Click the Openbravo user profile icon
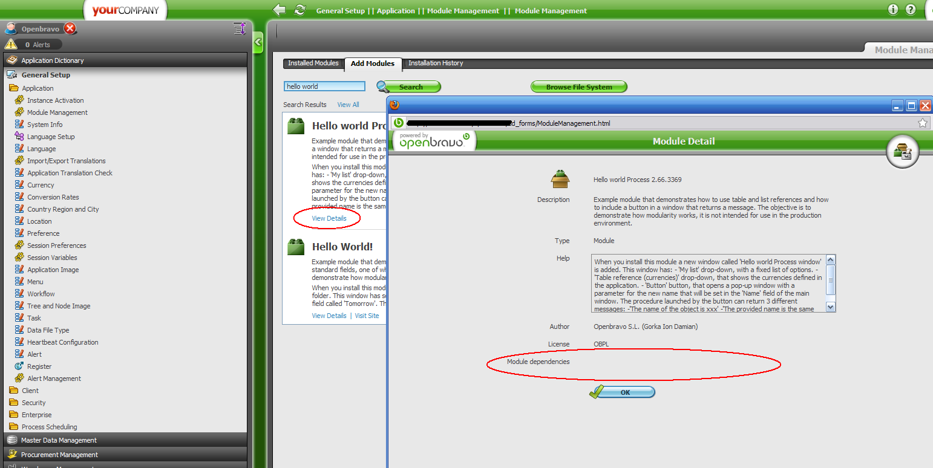The image size is (933, 468). tap(11, 28)
